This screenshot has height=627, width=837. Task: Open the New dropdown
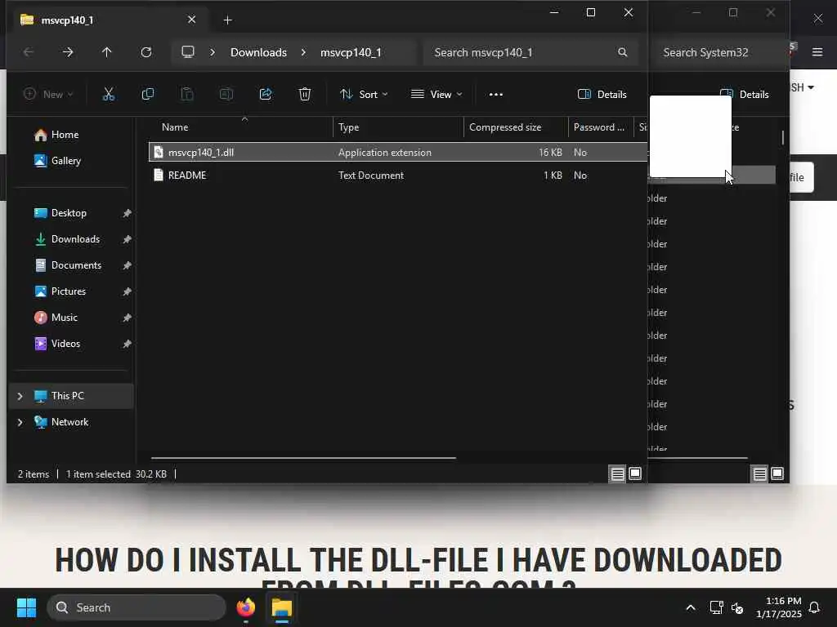(48, 95)
